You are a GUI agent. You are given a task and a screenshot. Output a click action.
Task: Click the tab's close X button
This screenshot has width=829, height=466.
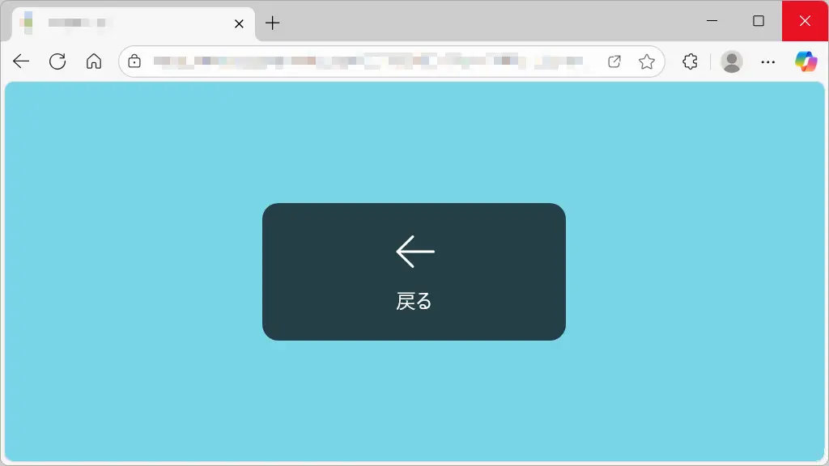(x=238, y=23)
